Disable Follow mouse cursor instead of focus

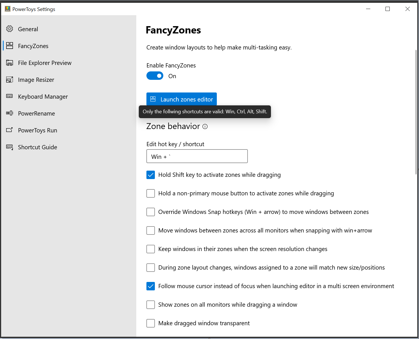point(150,286)
